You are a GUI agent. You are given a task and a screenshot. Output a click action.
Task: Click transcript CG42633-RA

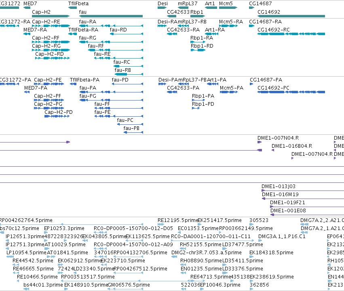(x=172, y=34)
